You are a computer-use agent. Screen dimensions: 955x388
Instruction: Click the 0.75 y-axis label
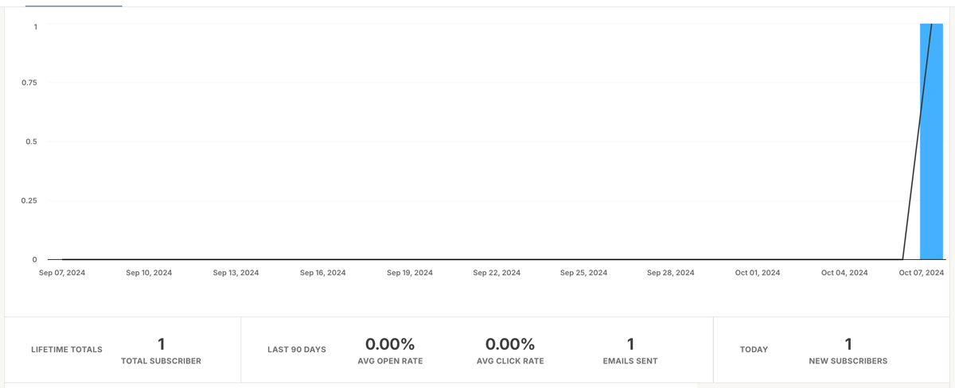point(29,83)
